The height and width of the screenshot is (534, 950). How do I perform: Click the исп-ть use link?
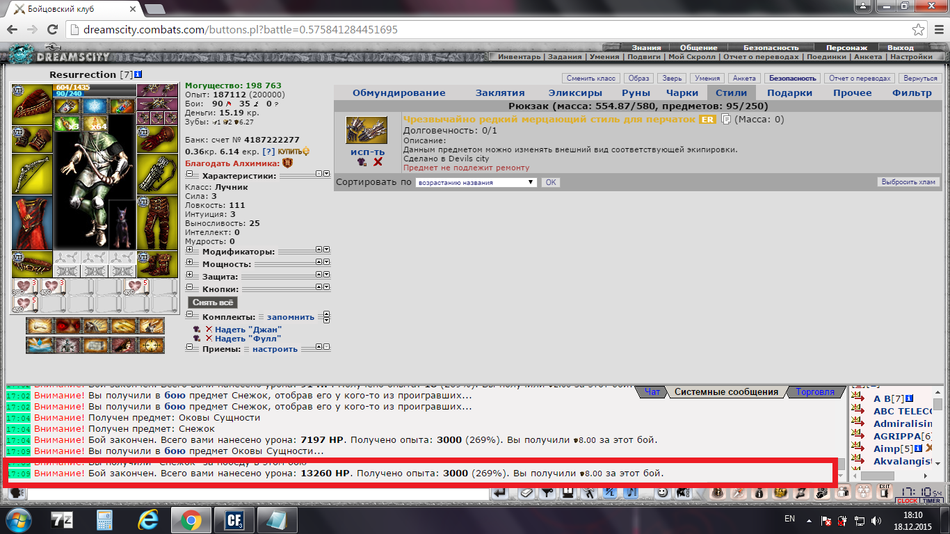[367, 152]
